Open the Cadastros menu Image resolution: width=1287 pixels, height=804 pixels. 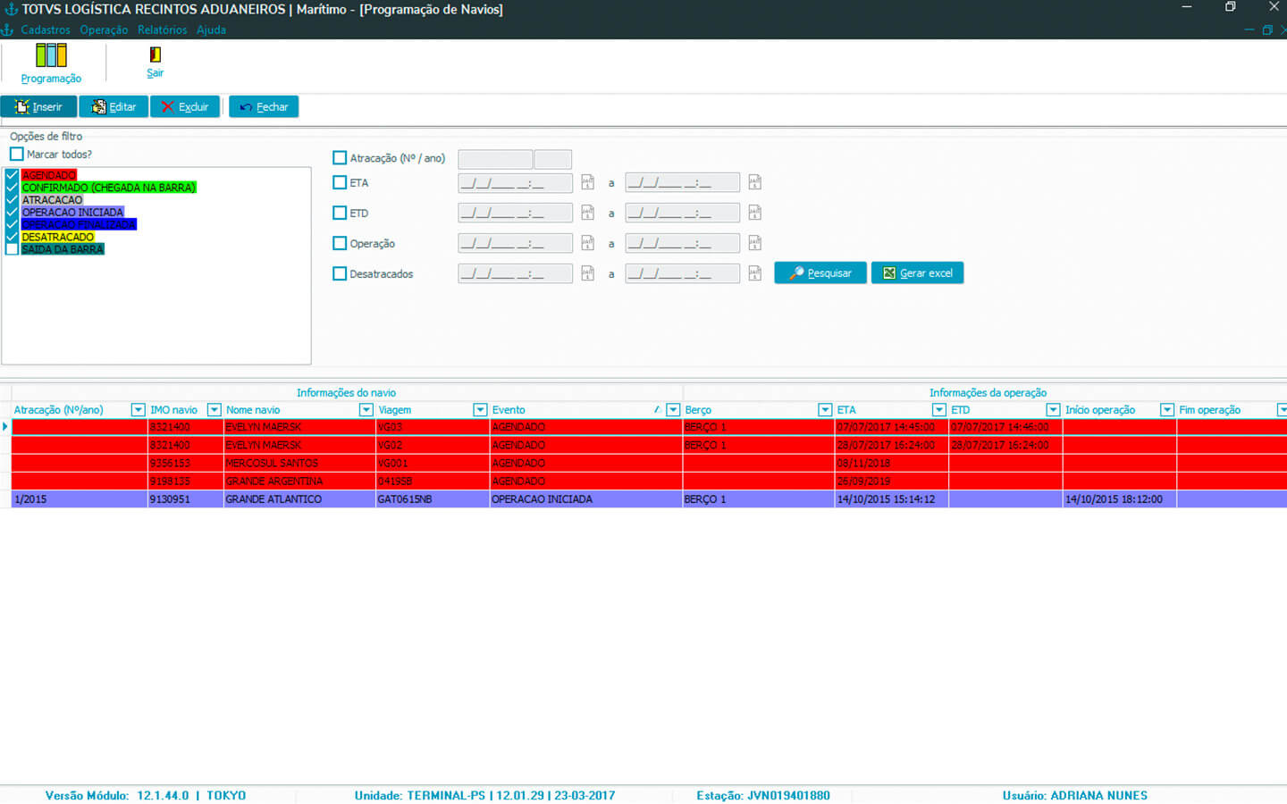pyautogui.click(x=46, y=29)
